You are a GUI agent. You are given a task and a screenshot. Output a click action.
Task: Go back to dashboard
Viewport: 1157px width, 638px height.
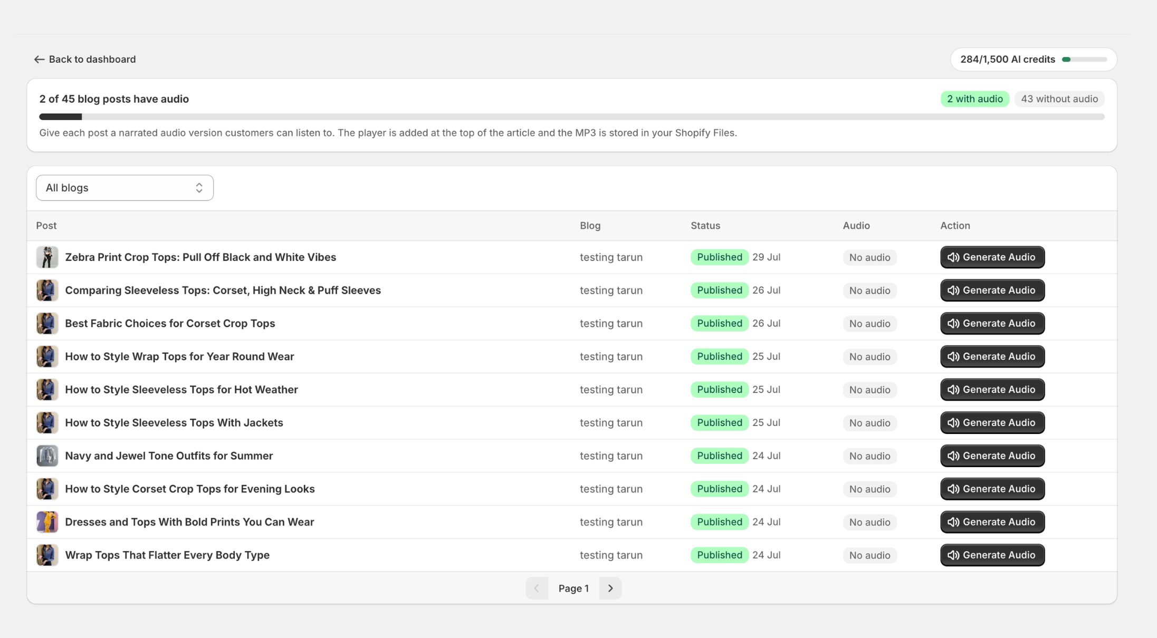85,59
